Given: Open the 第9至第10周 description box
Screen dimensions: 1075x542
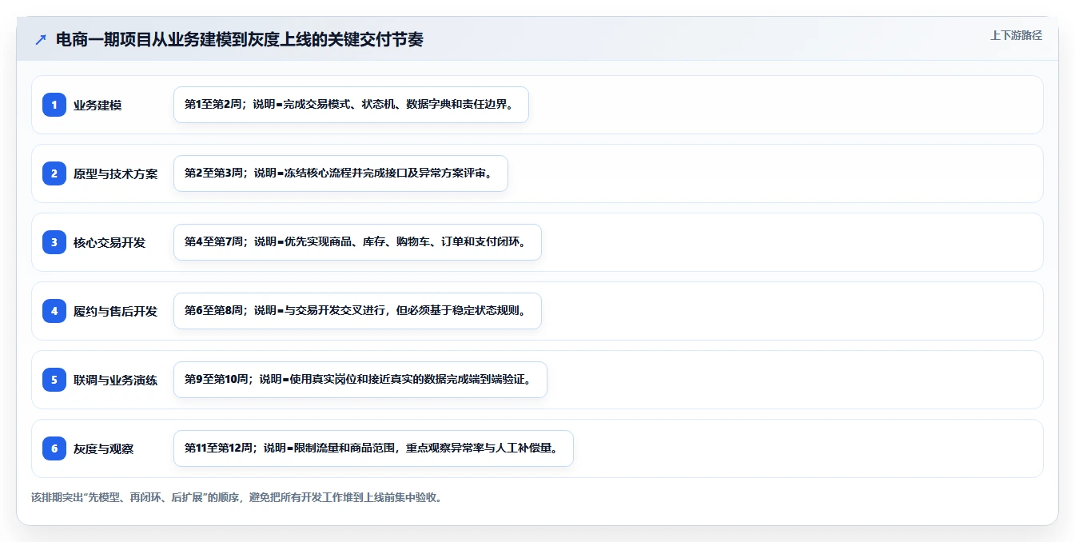Looking at the screenshot, I should pyautogui.click(x=360, y=380).
